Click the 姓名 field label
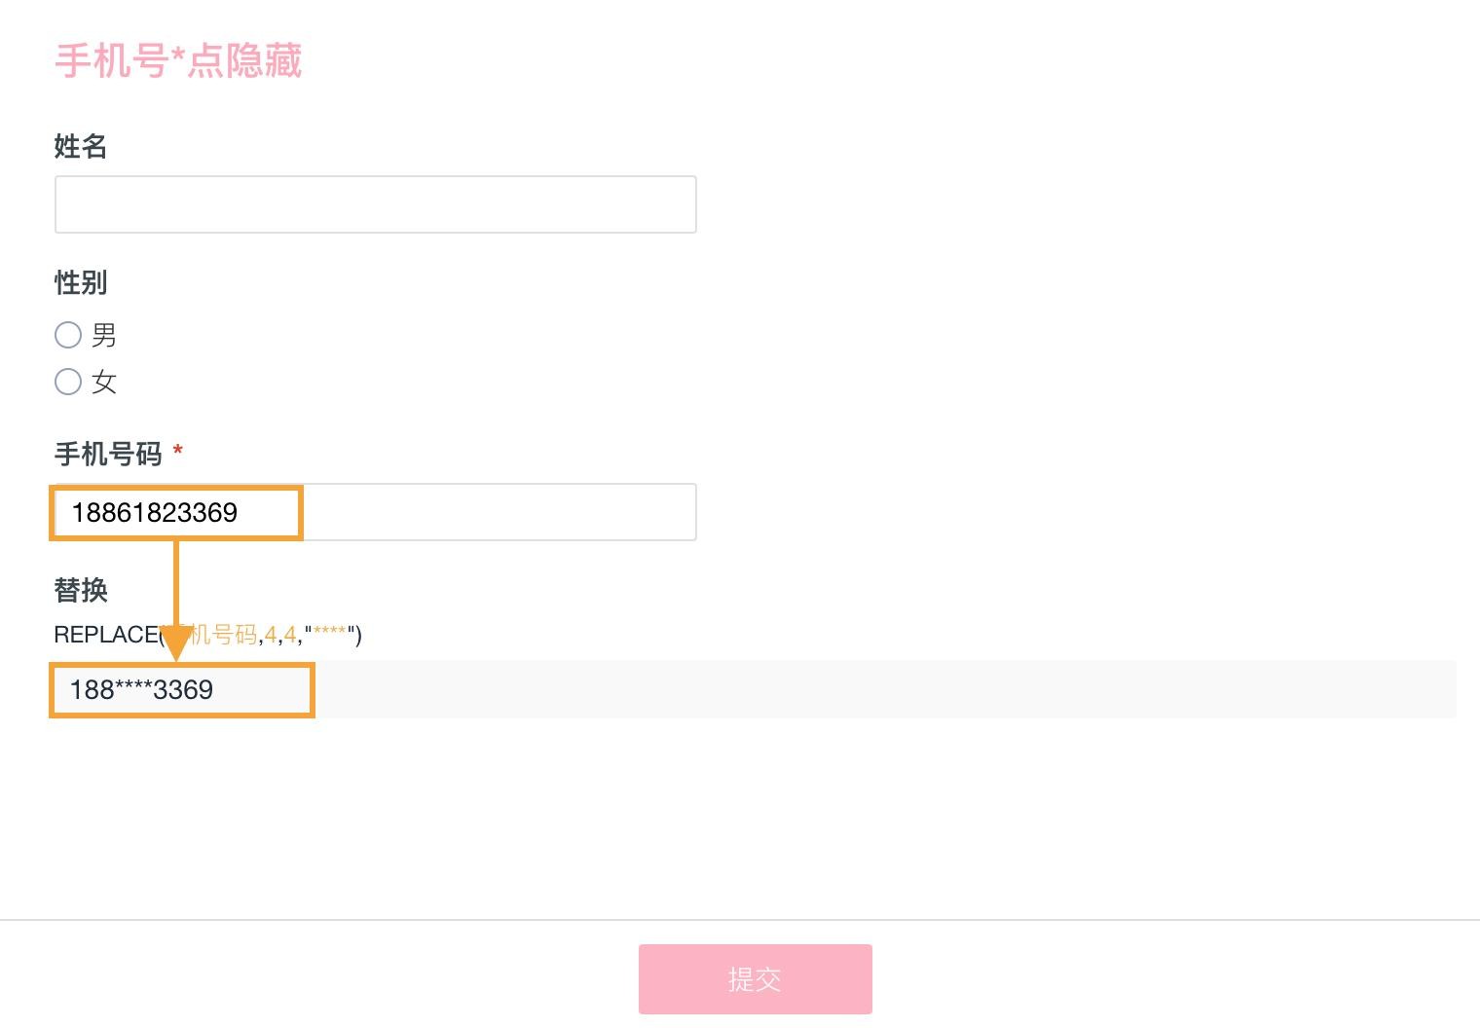This screenshot has width=1480, height=1028. [81, 147]
